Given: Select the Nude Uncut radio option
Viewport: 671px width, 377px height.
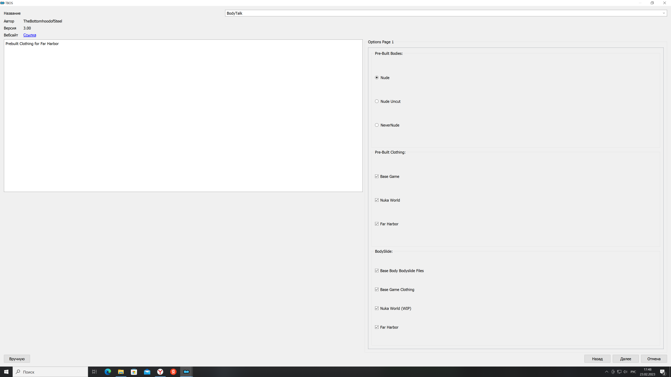Looking at the screenshot, I should click(377, 102).
